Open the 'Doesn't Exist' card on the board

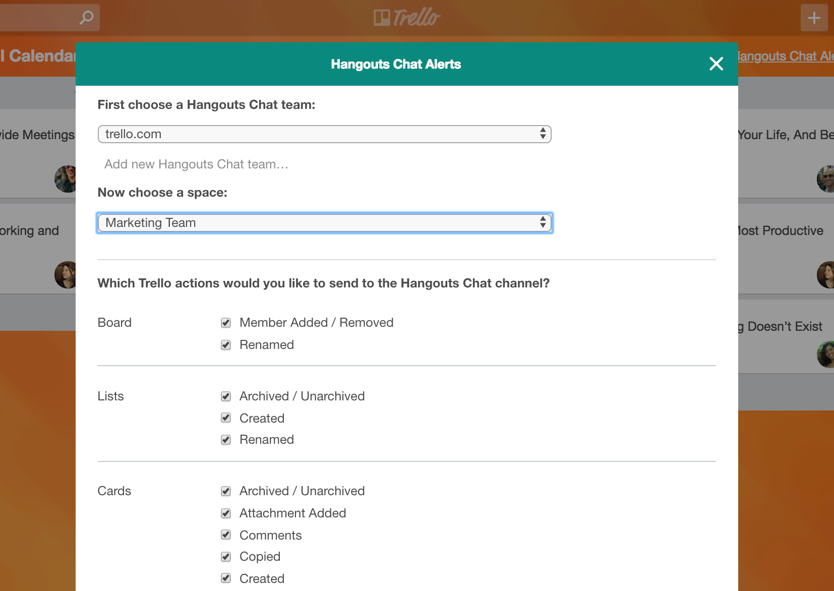[x=786, y=337]
